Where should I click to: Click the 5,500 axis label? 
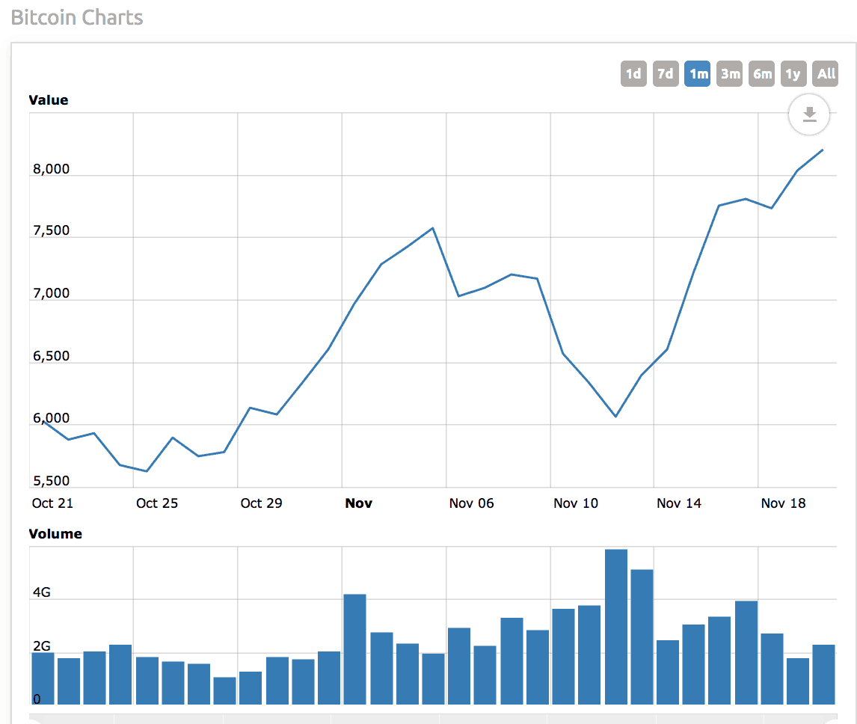click(52, 481)
